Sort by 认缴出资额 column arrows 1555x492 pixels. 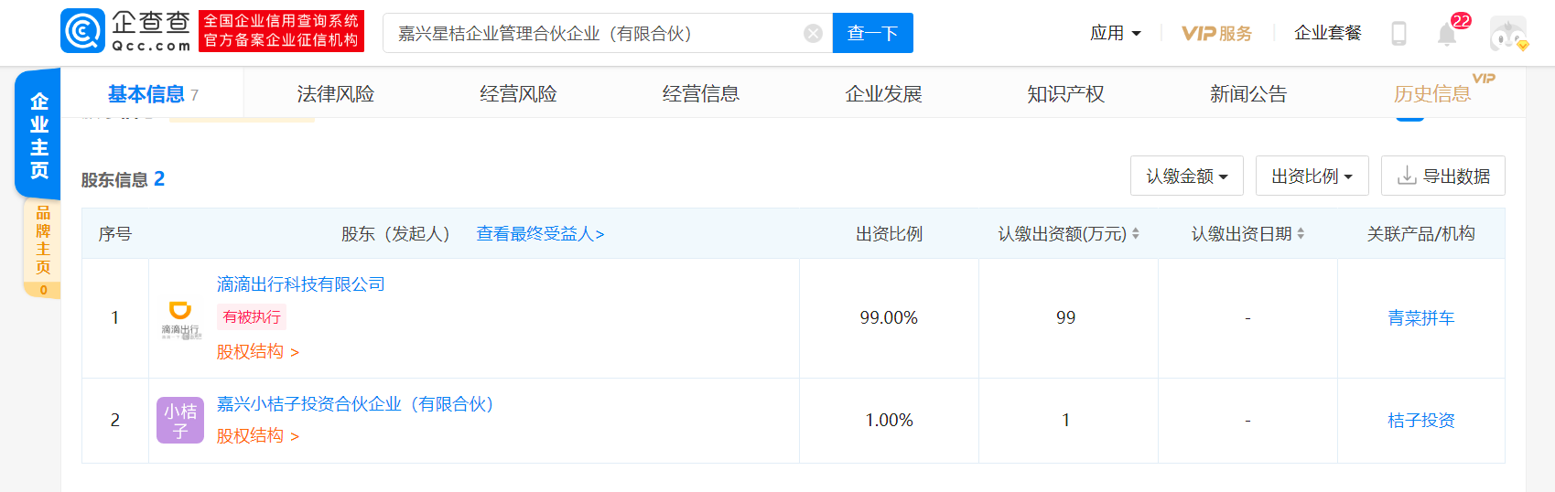click(1135, 234)
